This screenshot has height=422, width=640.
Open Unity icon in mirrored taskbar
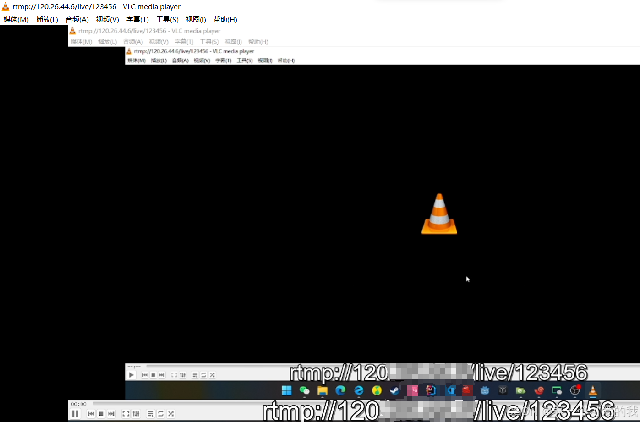point(503,390)
